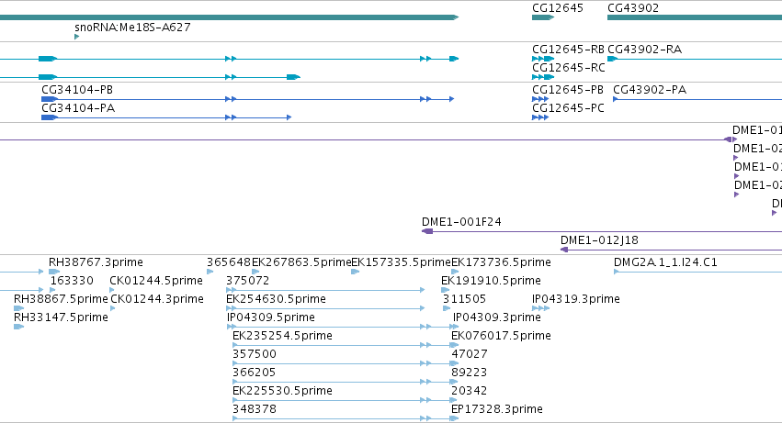Click the 357500 feature label
Image resolution: width=782 pixels, height=423 pixels.
click(x=255, y=354)
